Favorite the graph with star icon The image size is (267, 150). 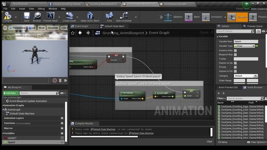(x=73, y=33)
